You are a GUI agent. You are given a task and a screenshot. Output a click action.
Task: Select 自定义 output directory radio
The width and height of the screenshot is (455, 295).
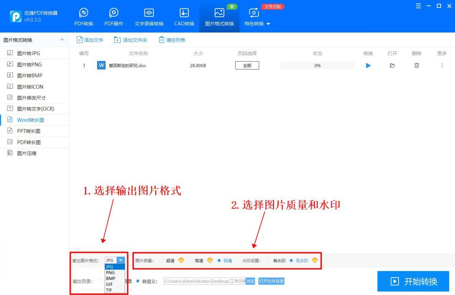tap(138, 281)
